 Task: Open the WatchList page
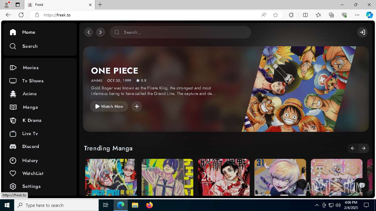point(26,173)
